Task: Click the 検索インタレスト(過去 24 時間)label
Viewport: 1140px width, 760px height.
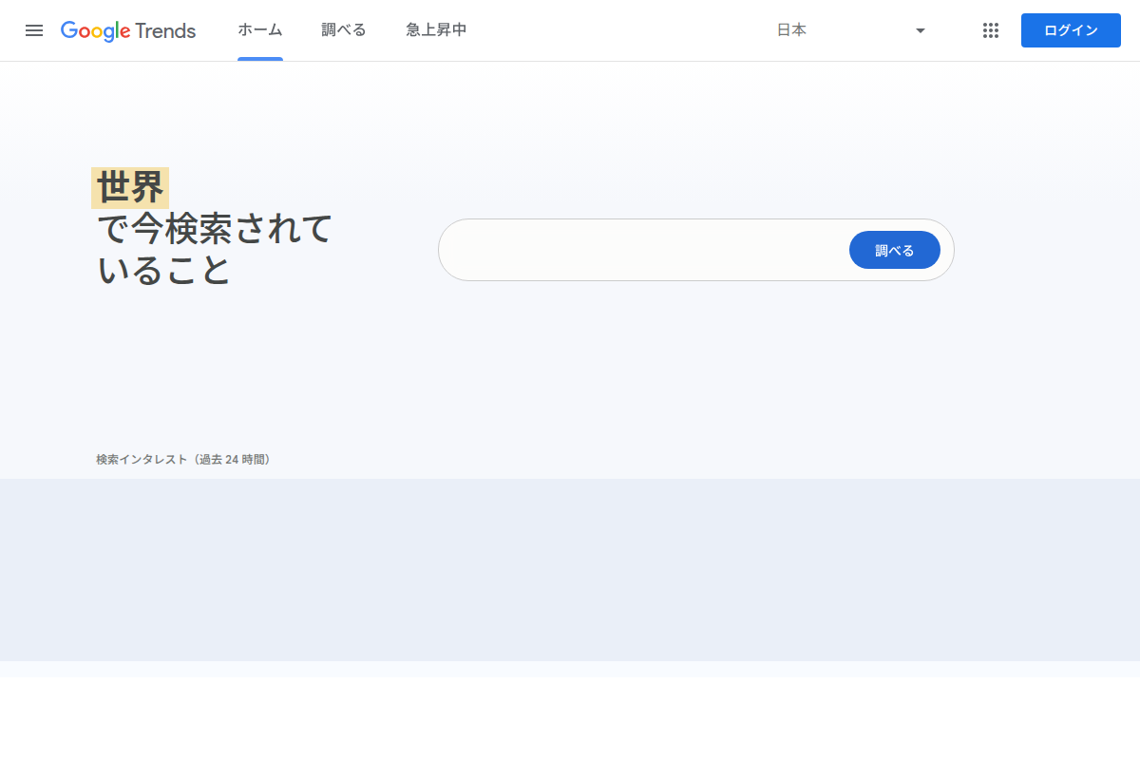Action: 183,460
